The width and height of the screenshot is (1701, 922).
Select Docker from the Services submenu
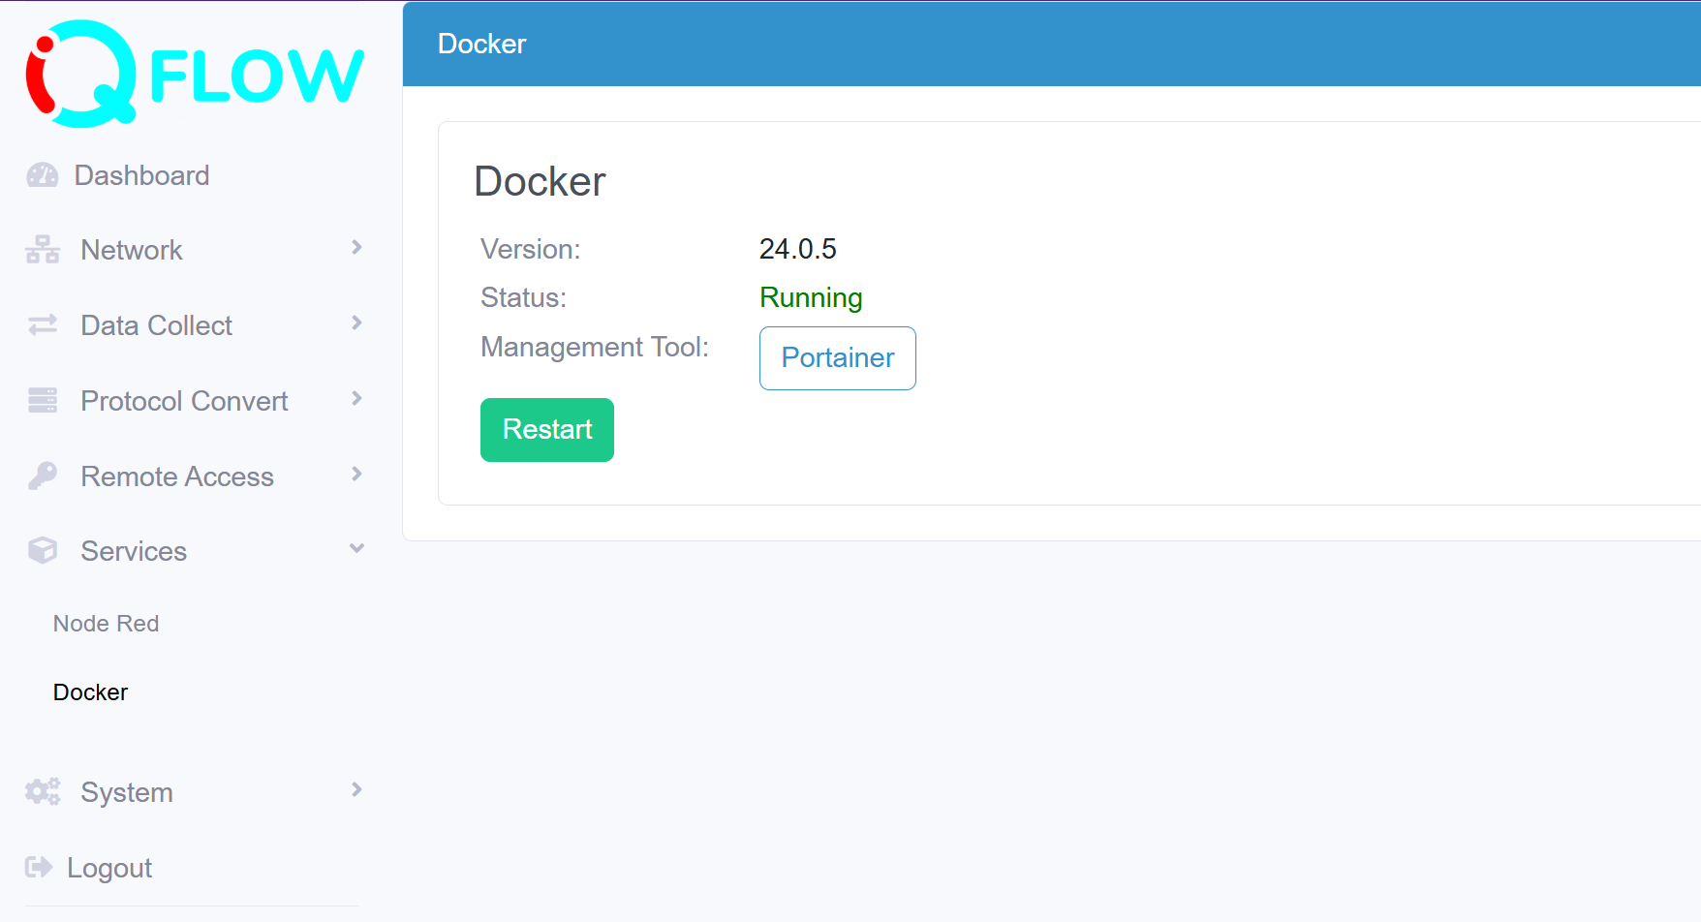click(90, 691)
